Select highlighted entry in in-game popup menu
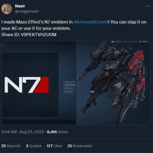The width and height of the screenshot is (153, 153). click(x=70, y=85)
